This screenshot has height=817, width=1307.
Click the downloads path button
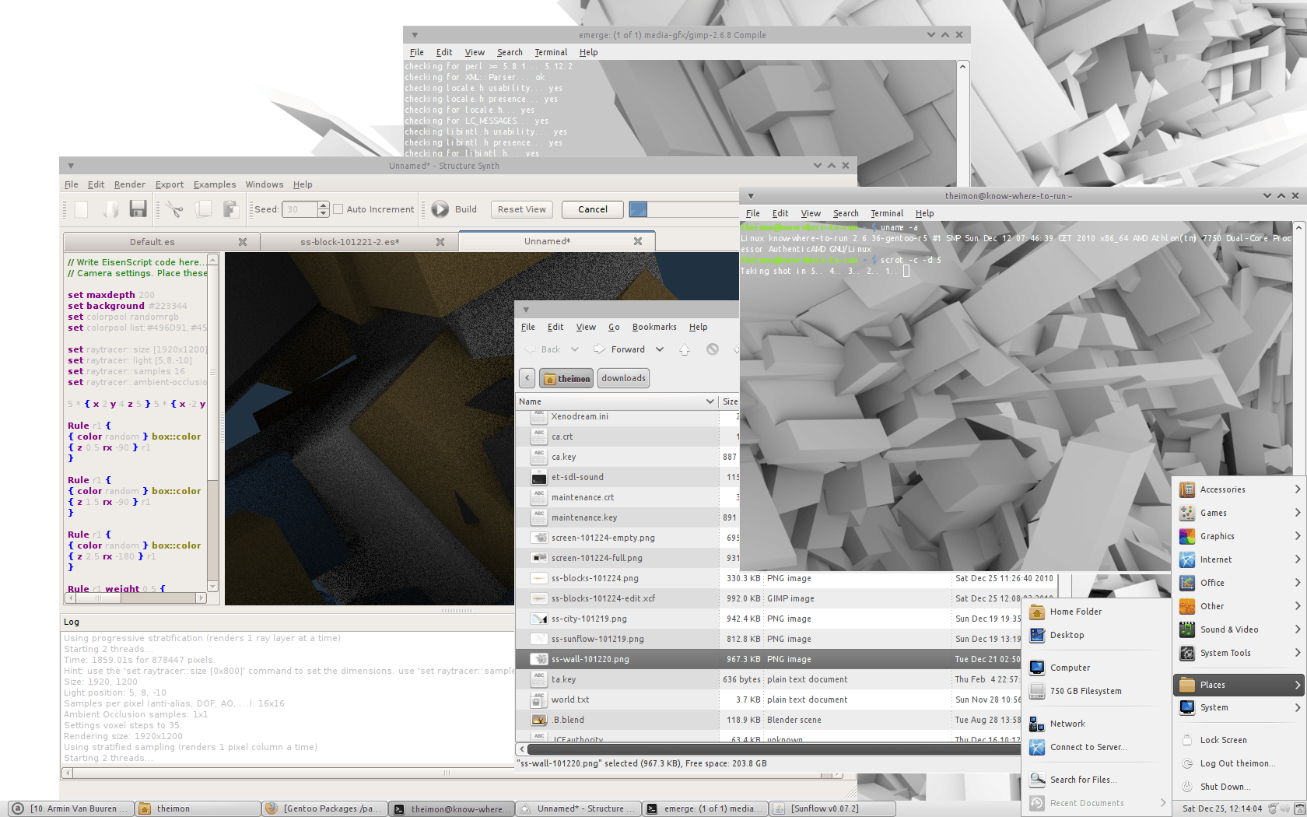coord(623,378)
